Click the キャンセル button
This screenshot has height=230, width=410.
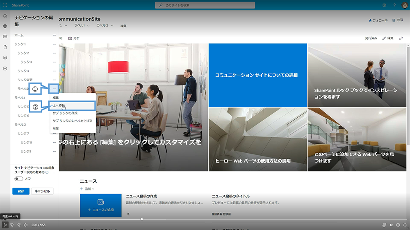[42, 191]
